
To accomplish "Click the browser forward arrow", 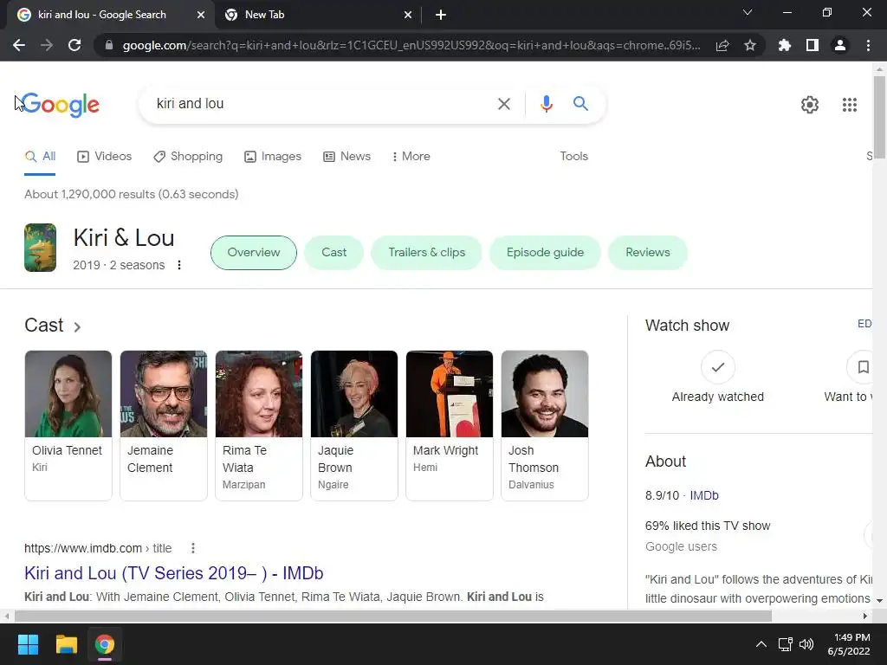I will (47, 45).
